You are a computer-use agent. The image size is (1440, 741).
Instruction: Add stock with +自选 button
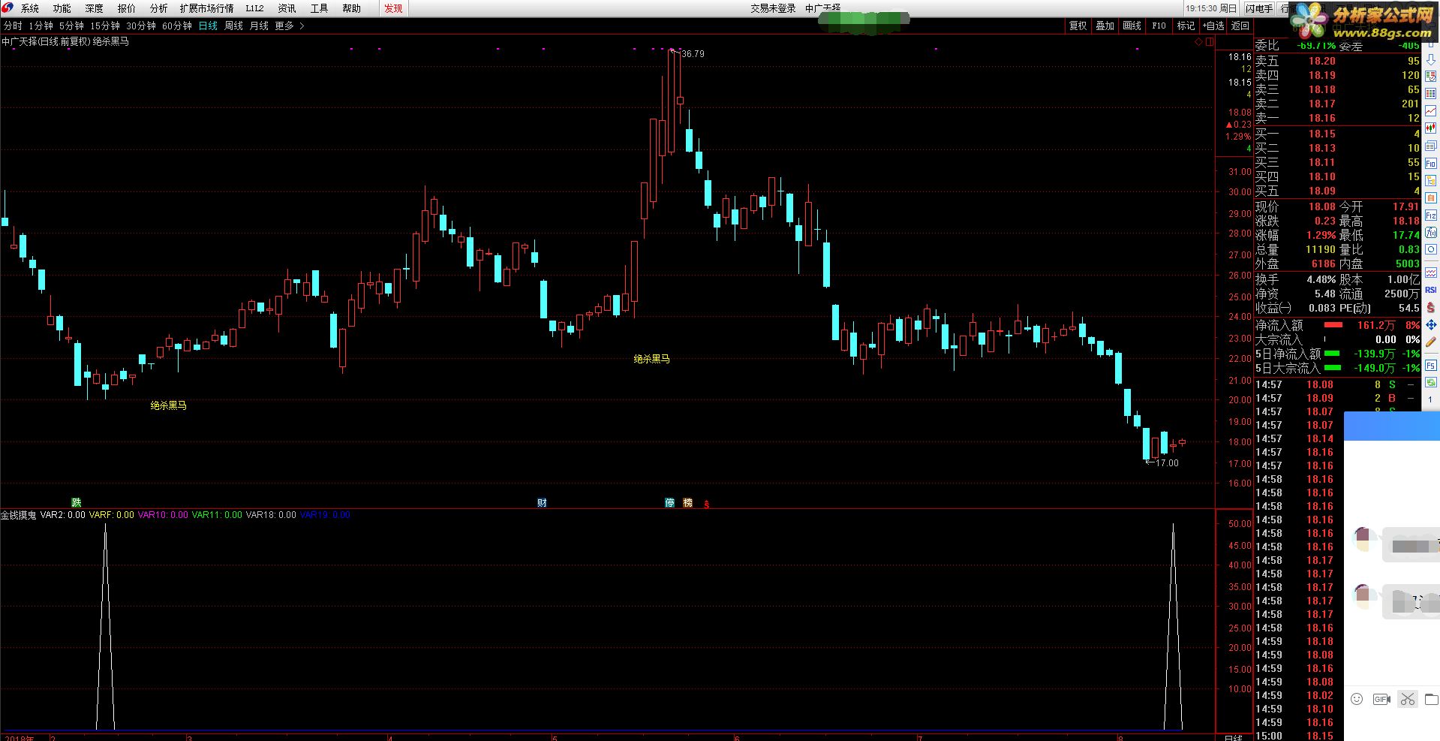[1213, 26]
